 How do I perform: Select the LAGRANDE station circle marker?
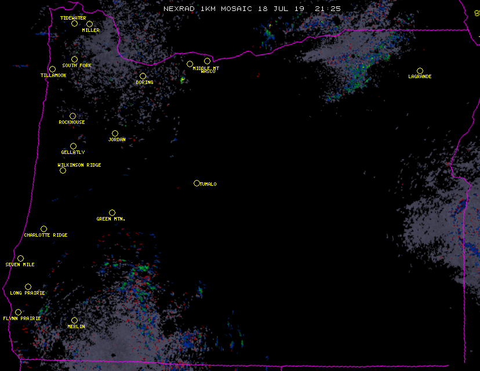click(420, 71)
